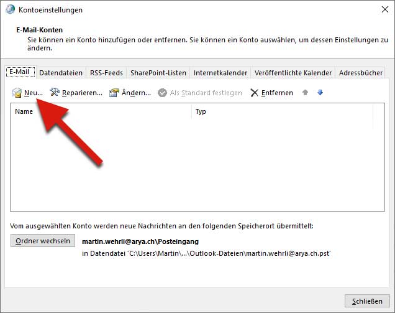Click the Reparieren... repair tool icon
Image resolution: width=395 pixels, height=313 pixels.
click(x=55, y=93)
